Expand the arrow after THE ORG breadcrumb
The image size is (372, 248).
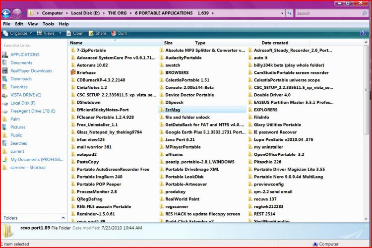(x=131, y=13)
